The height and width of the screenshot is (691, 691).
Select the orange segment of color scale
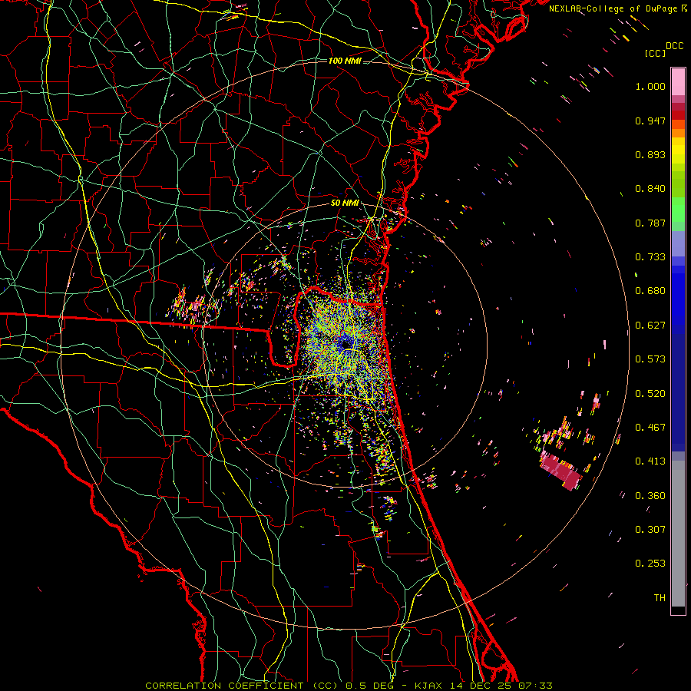click(x=678, y=133)
